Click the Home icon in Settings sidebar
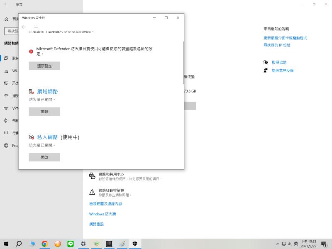Image resolution: width=332 pixels, height=249 pixels. tap(6, 19)
